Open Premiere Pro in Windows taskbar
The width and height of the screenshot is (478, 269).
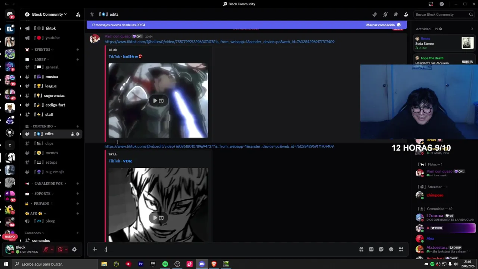140,264
